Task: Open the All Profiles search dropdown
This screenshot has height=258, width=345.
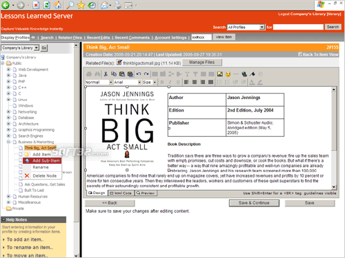Action: tap(262, 27)
